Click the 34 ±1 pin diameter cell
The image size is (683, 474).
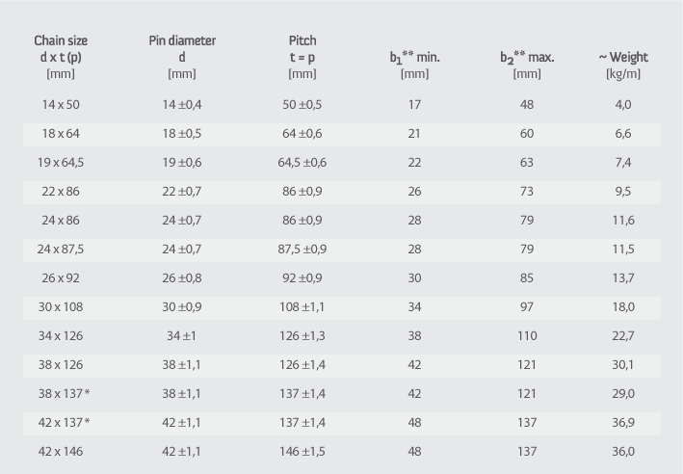tap(182, 336)
